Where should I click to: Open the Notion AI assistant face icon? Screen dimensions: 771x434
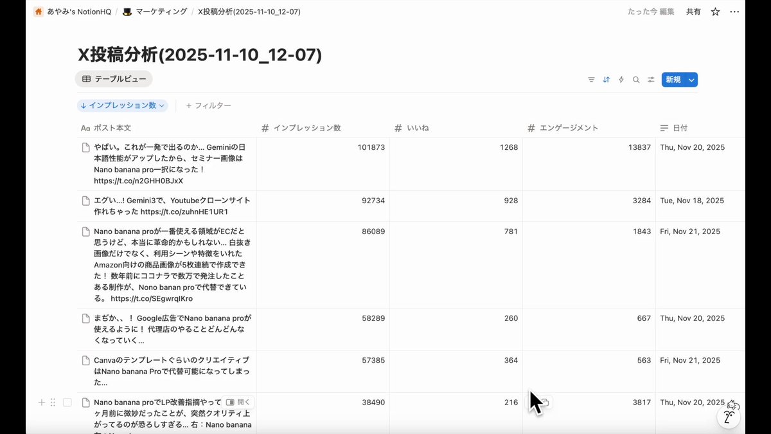pos(729,418)
